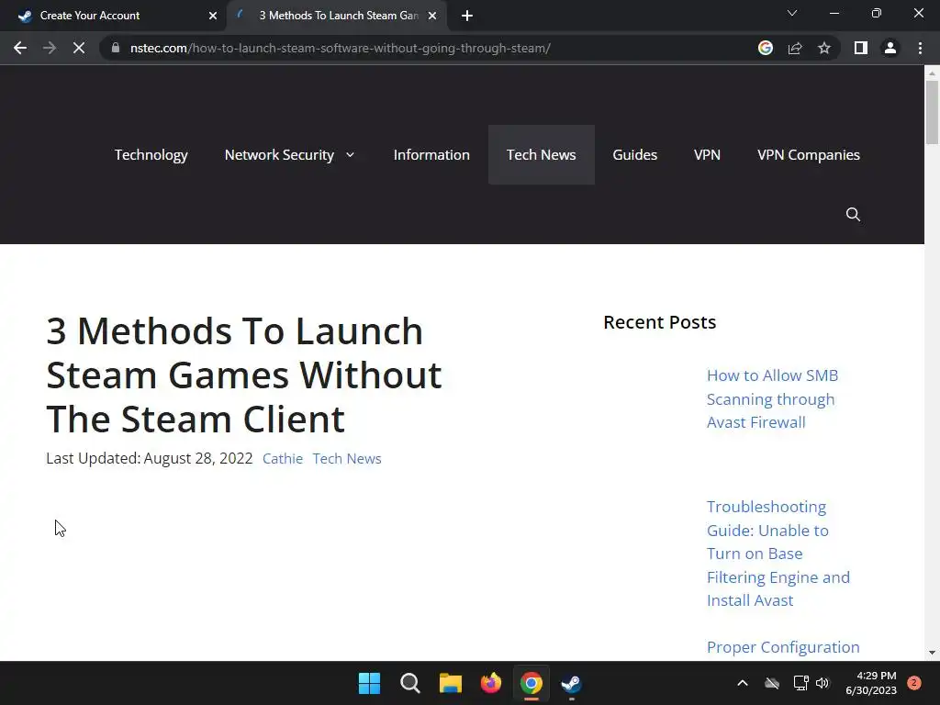Open Proper Configuration post link

point(783,647)
